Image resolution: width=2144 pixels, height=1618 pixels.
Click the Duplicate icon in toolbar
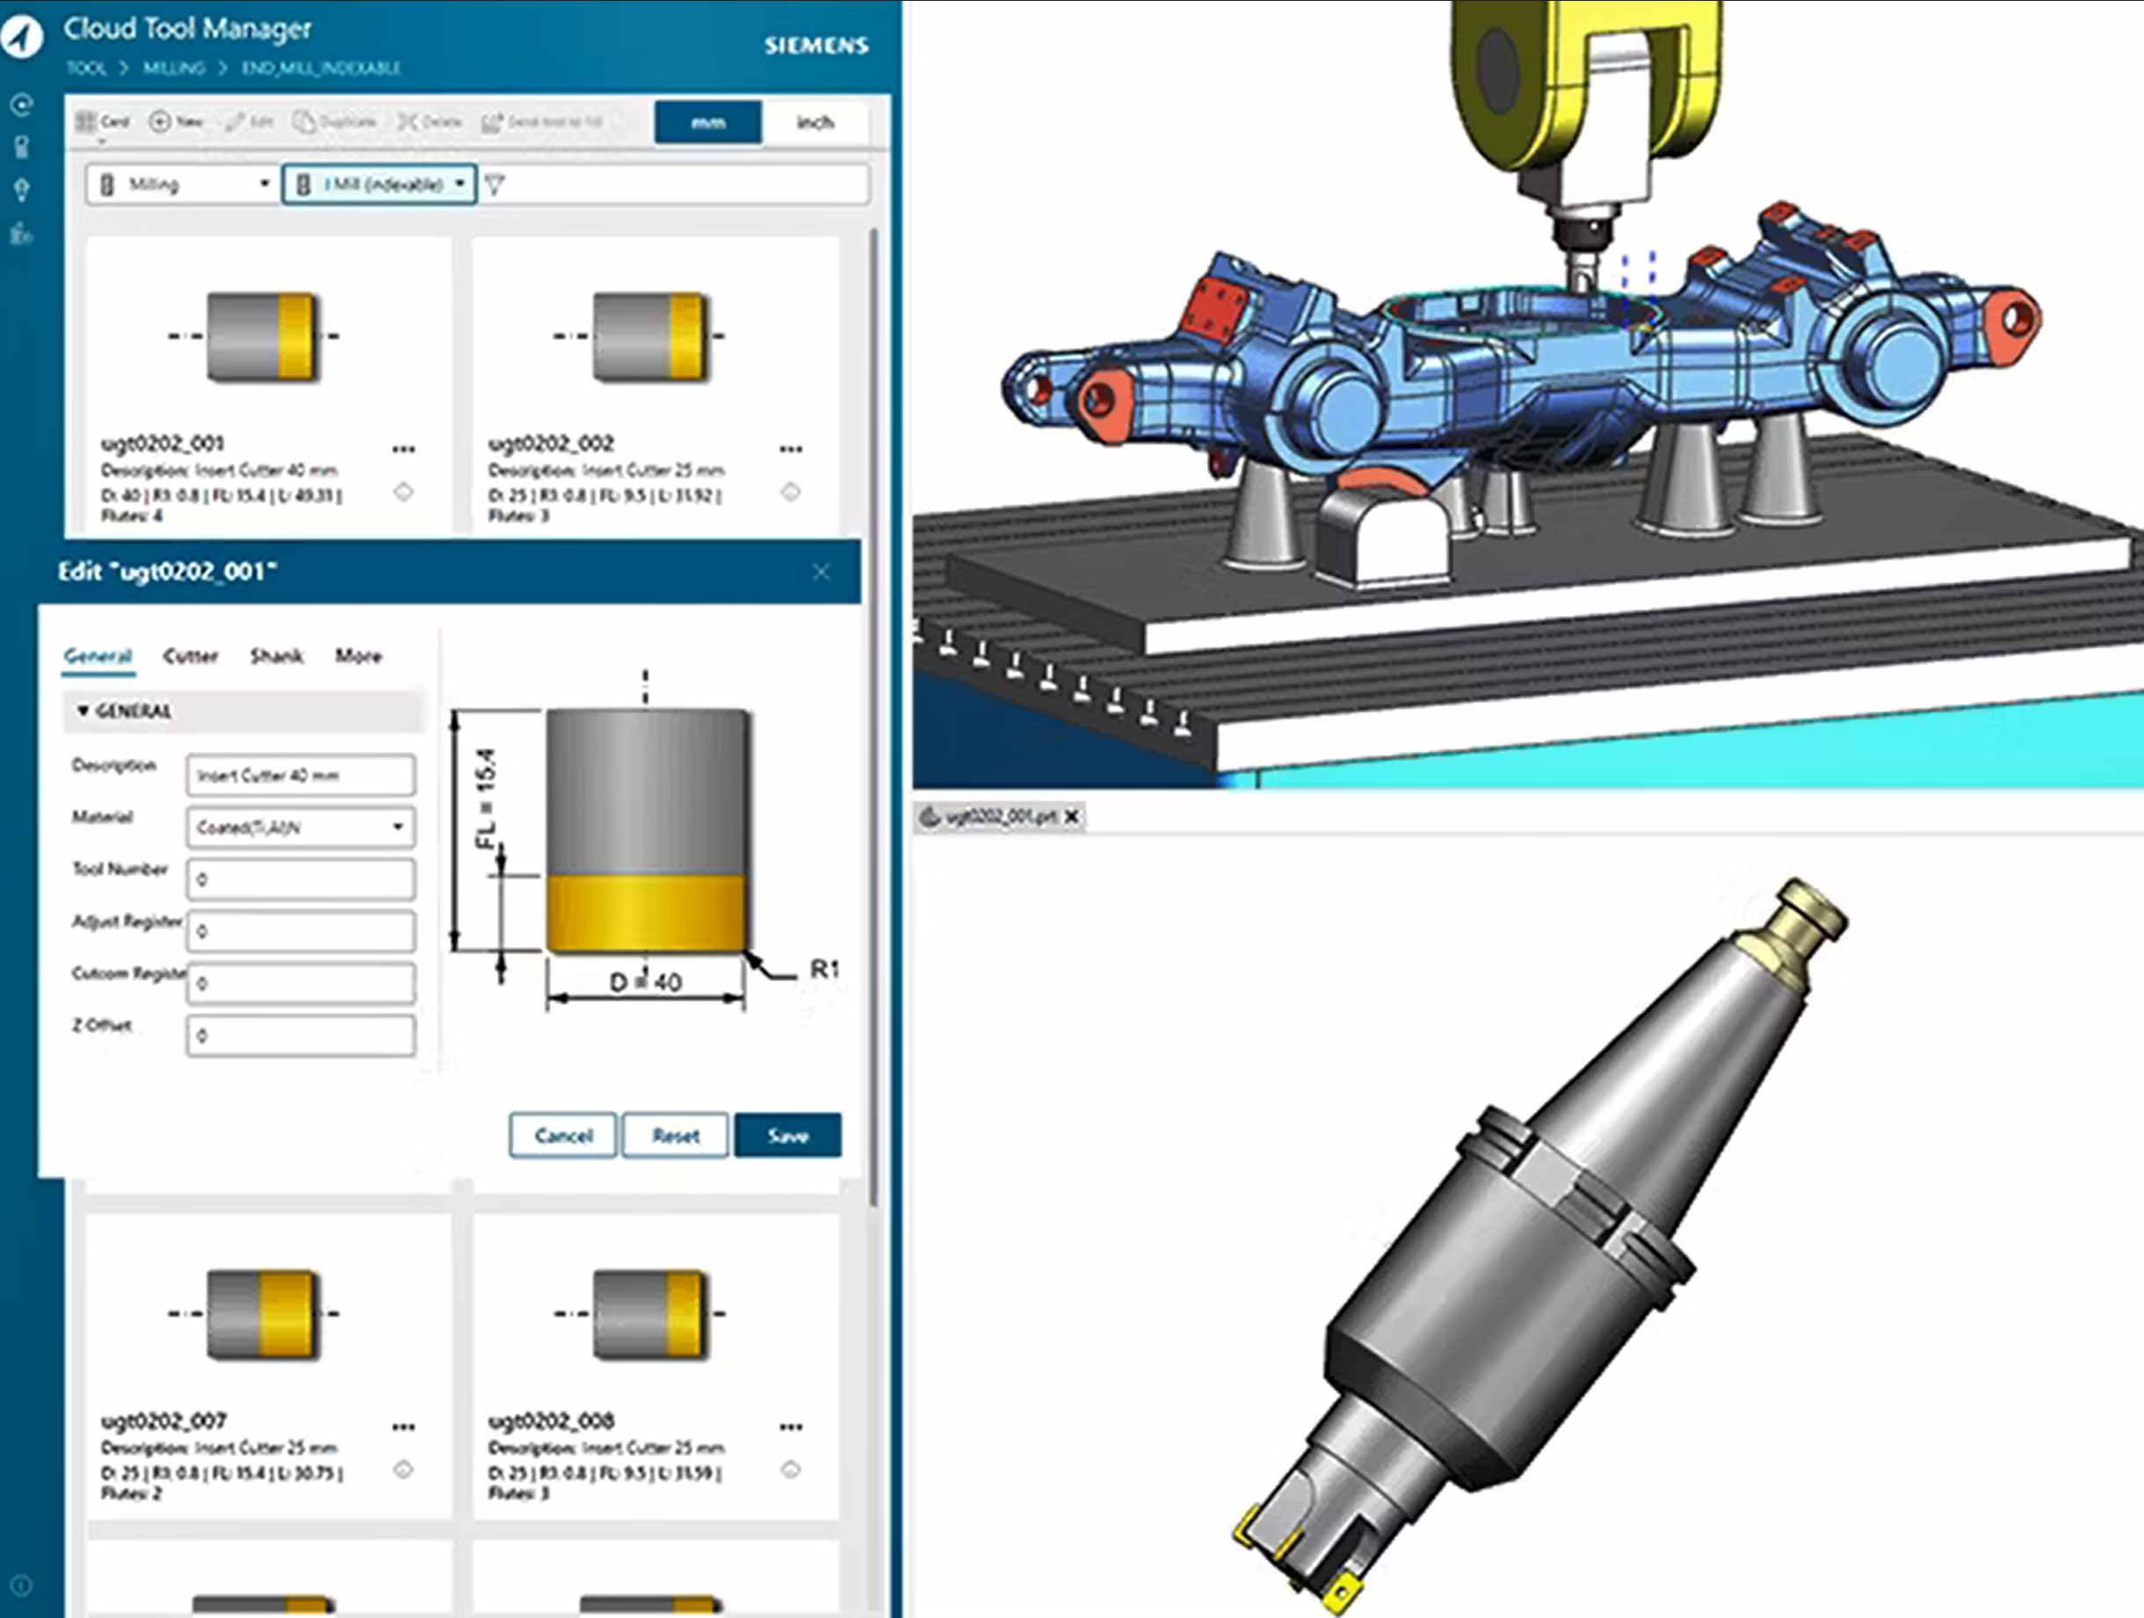pos(304,122)
